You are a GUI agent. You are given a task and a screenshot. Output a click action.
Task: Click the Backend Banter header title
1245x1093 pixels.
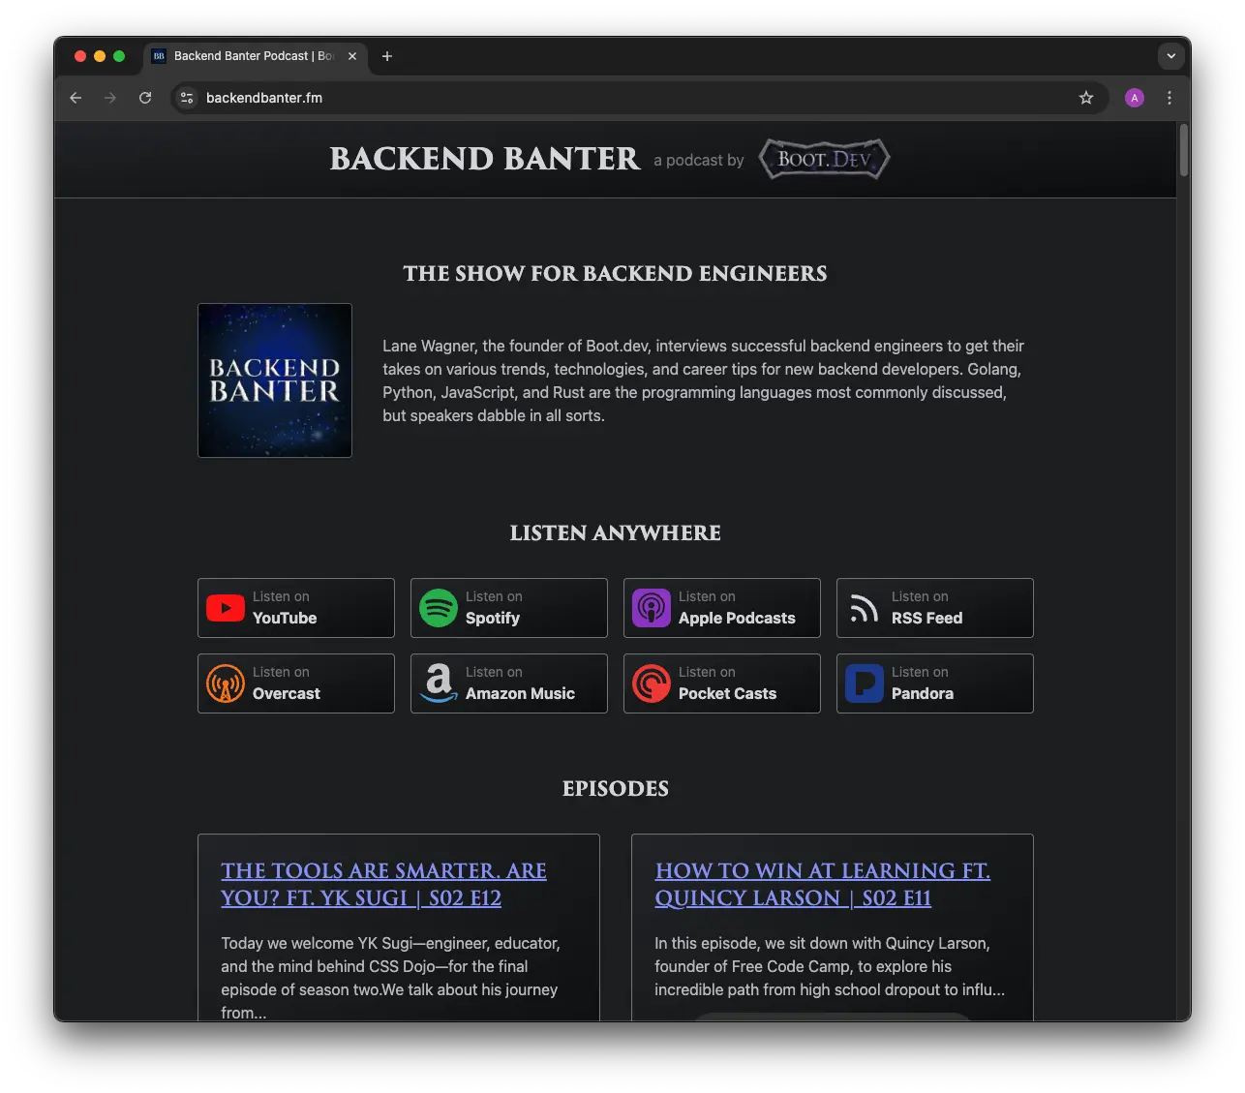(485, 159)
